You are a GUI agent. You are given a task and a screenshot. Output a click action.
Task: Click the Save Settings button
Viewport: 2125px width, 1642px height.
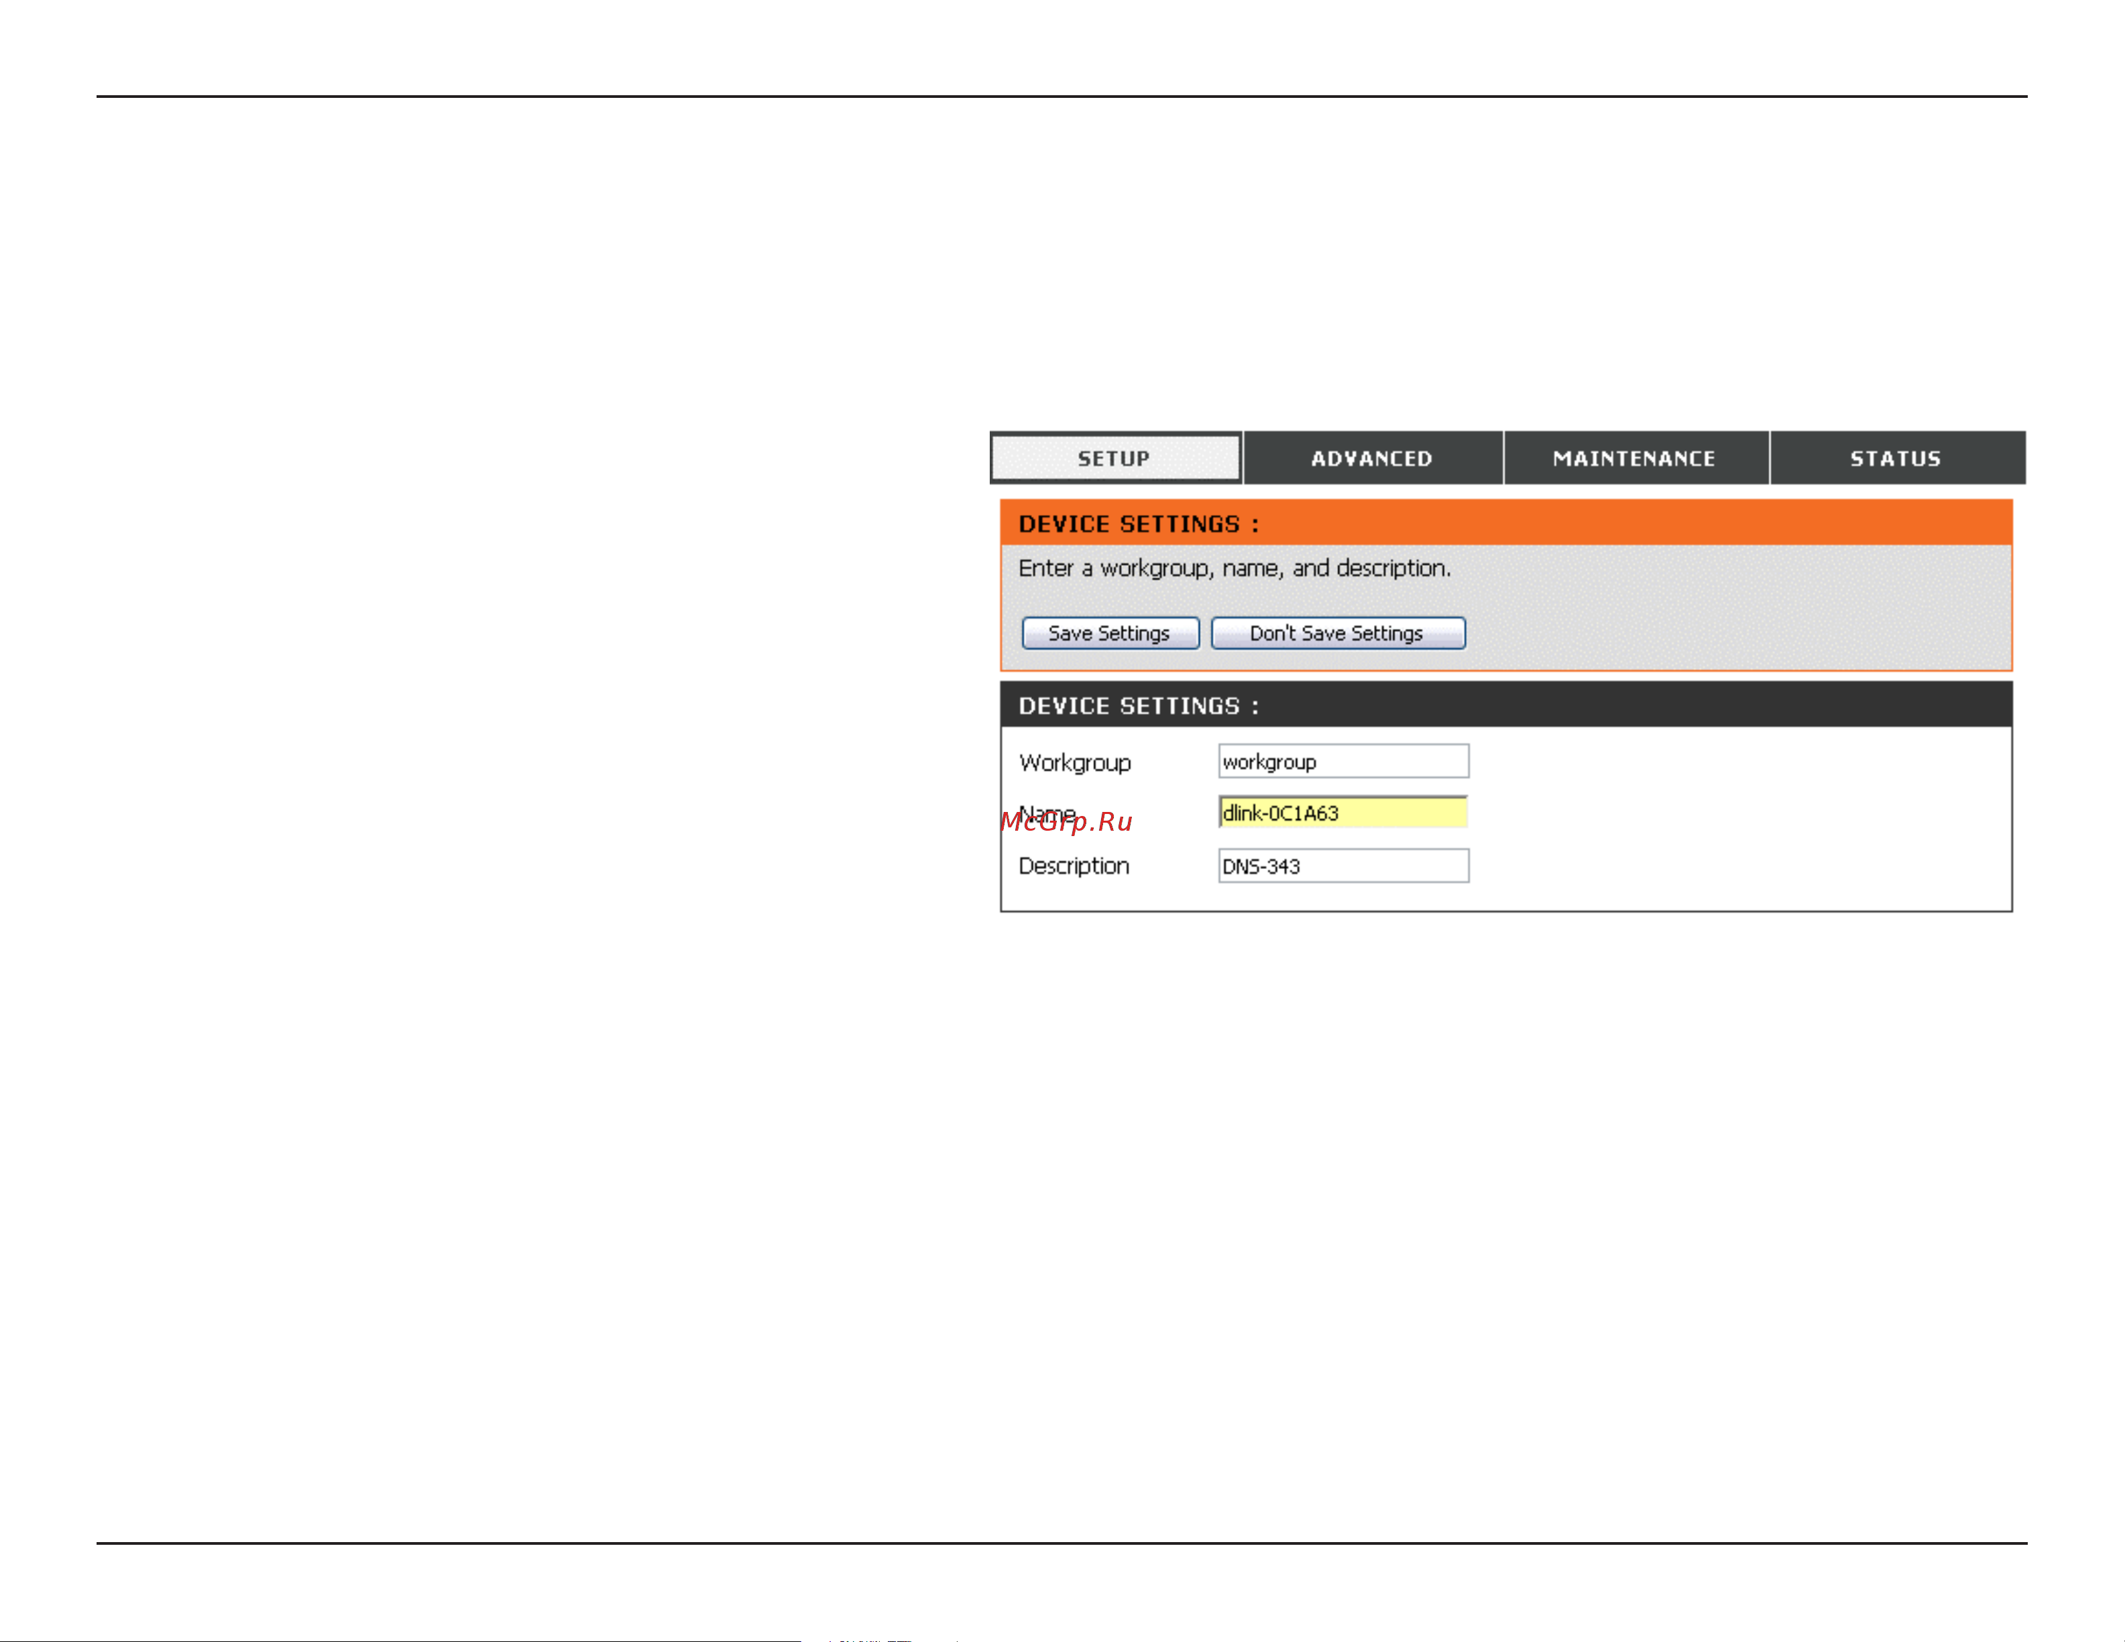(1110, 633)
